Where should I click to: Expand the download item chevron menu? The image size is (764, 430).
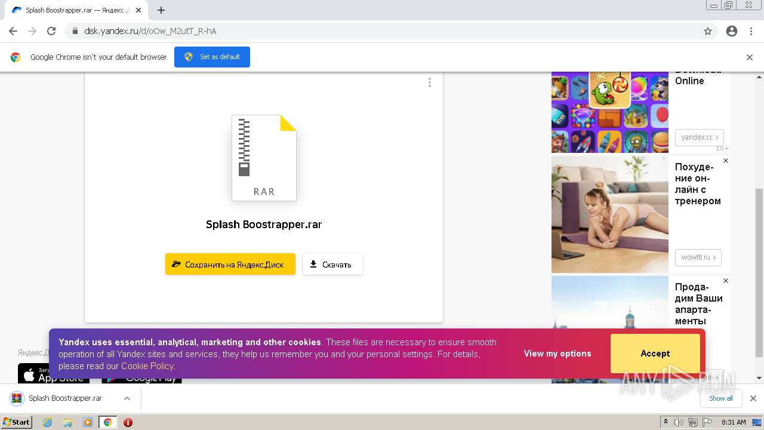[127, 398]
